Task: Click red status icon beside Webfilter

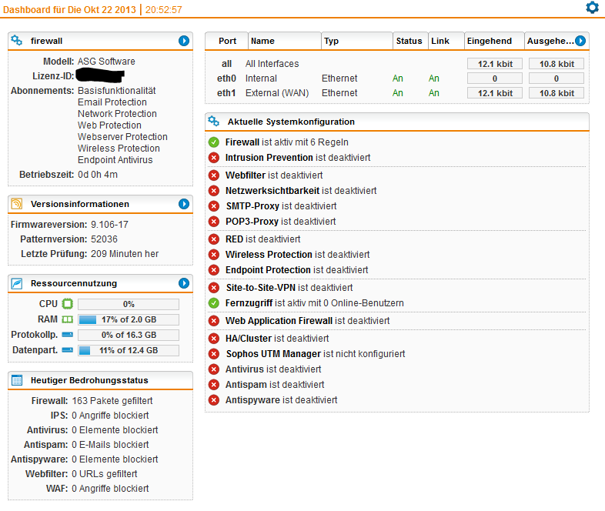Action: pos(214,175)
